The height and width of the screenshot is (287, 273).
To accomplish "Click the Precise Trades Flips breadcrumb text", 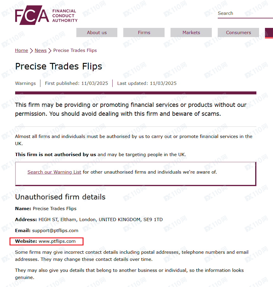I will point(75,50).
